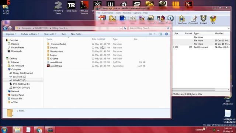Screen dimensions: 236x133
Task: Select the unins000.dat file
Action: tap(56, 62)
